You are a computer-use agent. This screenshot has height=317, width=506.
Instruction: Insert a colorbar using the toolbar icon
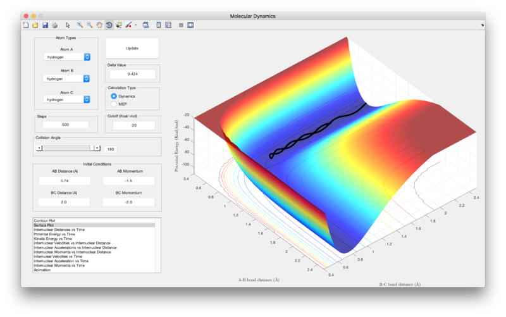(x=159, y=25)
